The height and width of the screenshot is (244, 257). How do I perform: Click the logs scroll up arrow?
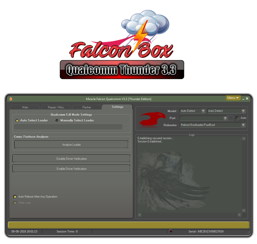click(244, 138)
